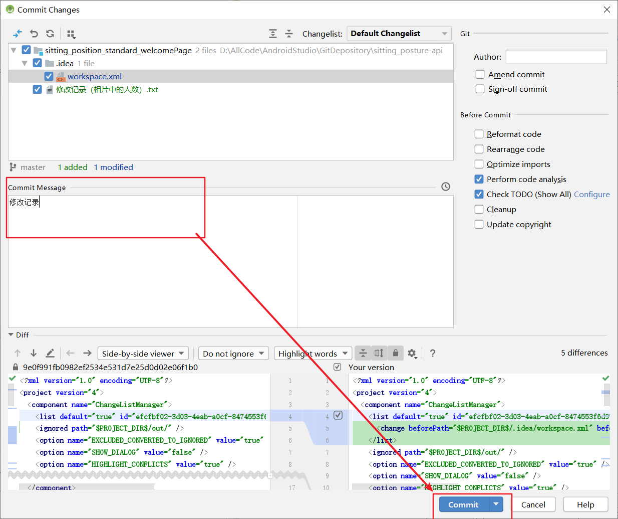Screen dimensions: 618x519
Task: Collapse the root project tree node
Action: pos(14,50)
